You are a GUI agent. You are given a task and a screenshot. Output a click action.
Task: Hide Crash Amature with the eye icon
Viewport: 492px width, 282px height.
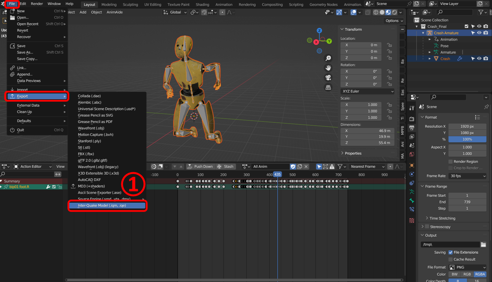click(x=479, y=33)
